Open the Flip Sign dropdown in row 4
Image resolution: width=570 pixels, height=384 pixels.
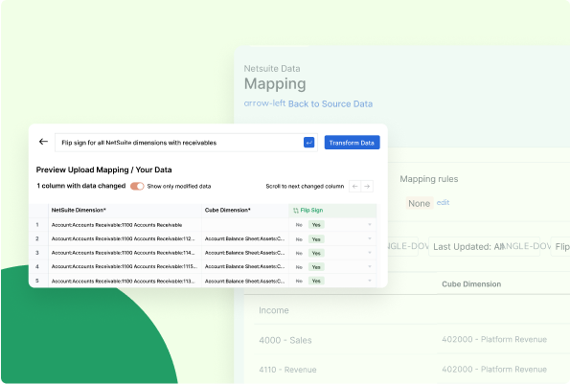tap(370, 266)
